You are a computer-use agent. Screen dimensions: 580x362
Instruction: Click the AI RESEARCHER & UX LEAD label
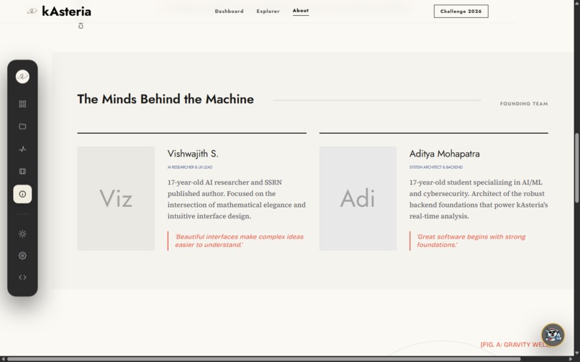tap(190, 167)
